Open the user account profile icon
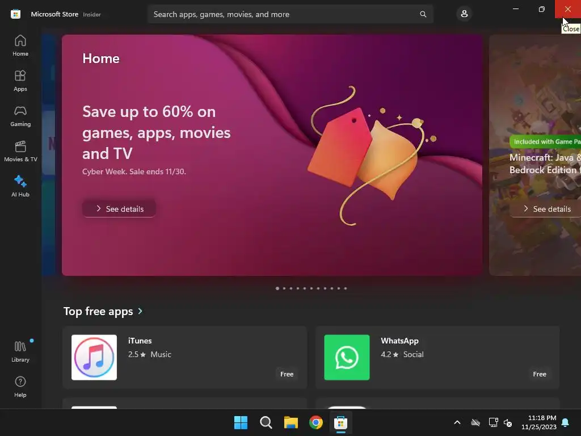 (464, 14)
